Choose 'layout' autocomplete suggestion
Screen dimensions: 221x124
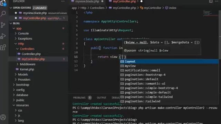click(x=169, y=61)
